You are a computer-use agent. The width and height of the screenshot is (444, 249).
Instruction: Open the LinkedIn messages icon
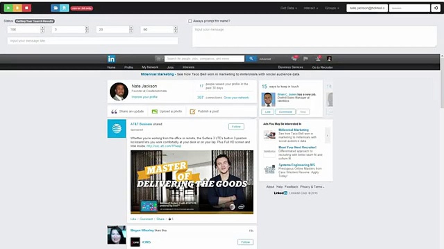coord(294,59)
